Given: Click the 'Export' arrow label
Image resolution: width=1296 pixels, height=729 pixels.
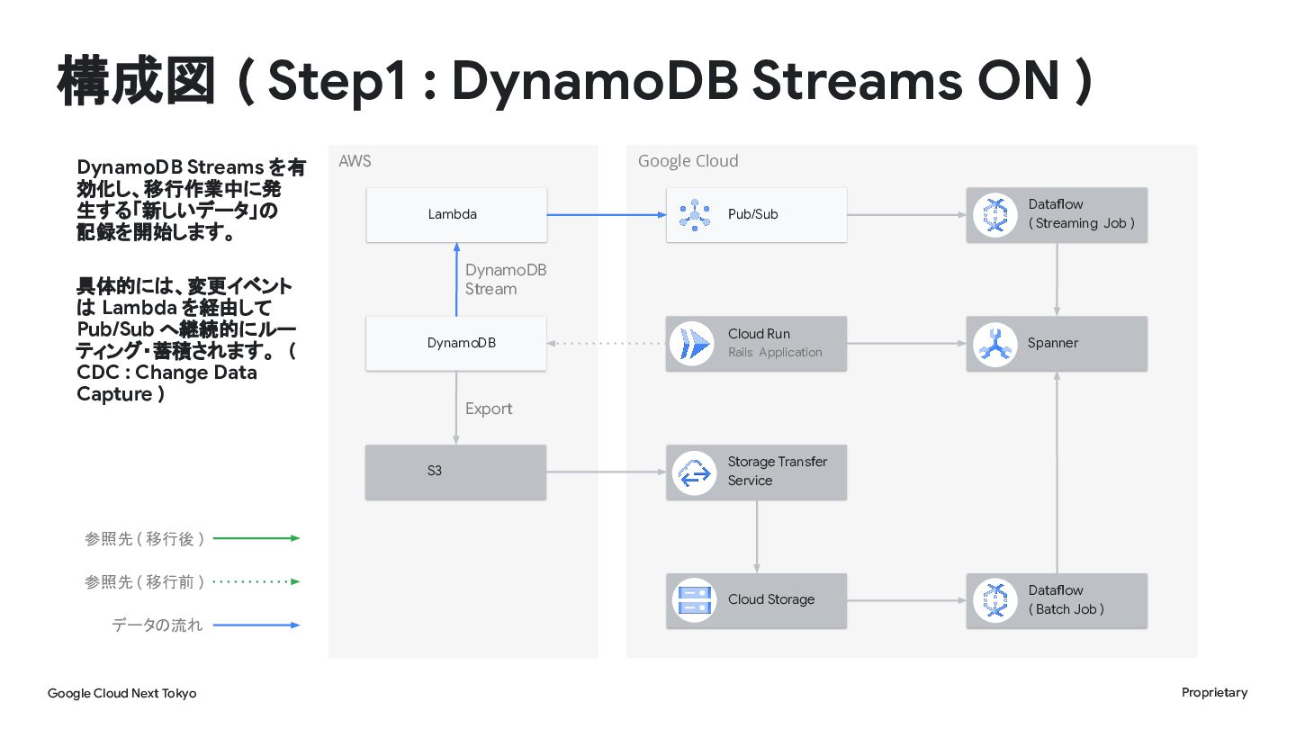Looking at the screenshot, I should [x=489, y=409].
